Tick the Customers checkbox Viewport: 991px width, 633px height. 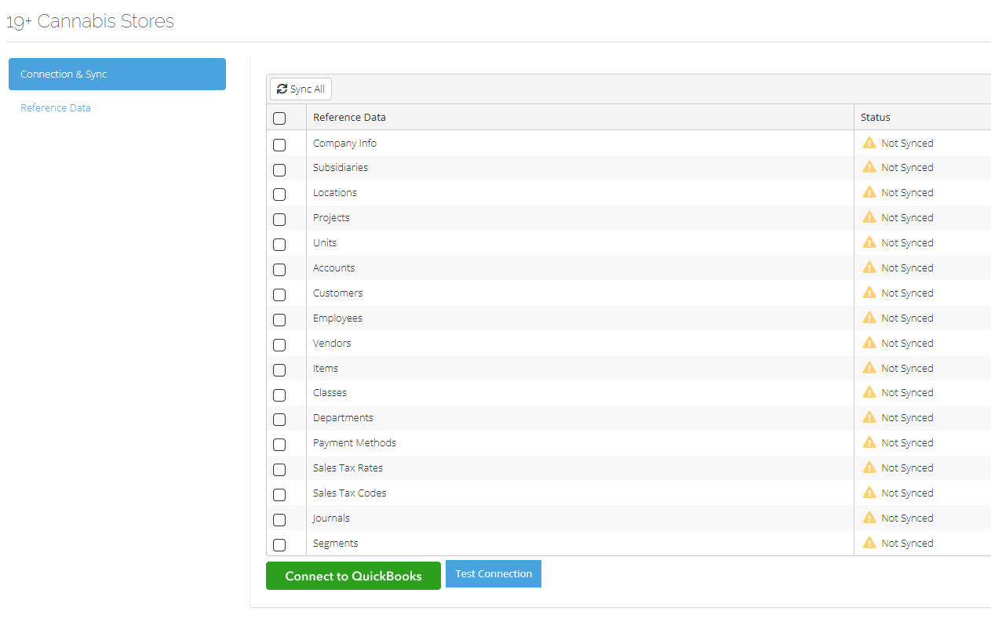tap(279, 295)
